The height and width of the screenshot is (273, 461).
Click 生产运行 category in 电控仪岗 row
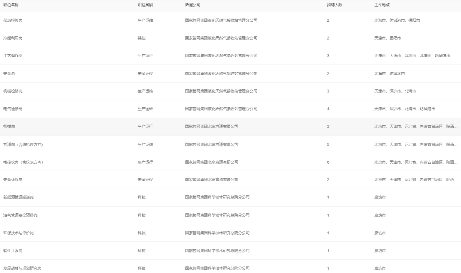(x=145, y=162)
